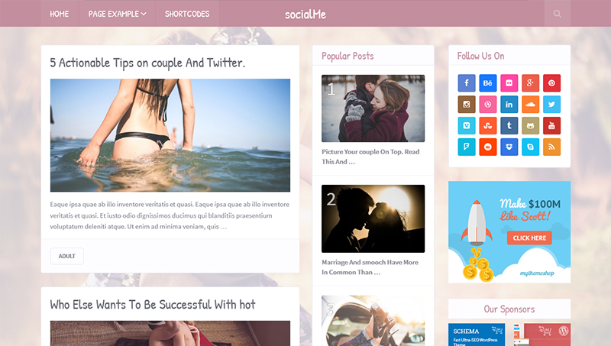The height and width of the screenshot is (346, 611).
Task: Open the Facebook social icon
Action: tap(467, 83)
